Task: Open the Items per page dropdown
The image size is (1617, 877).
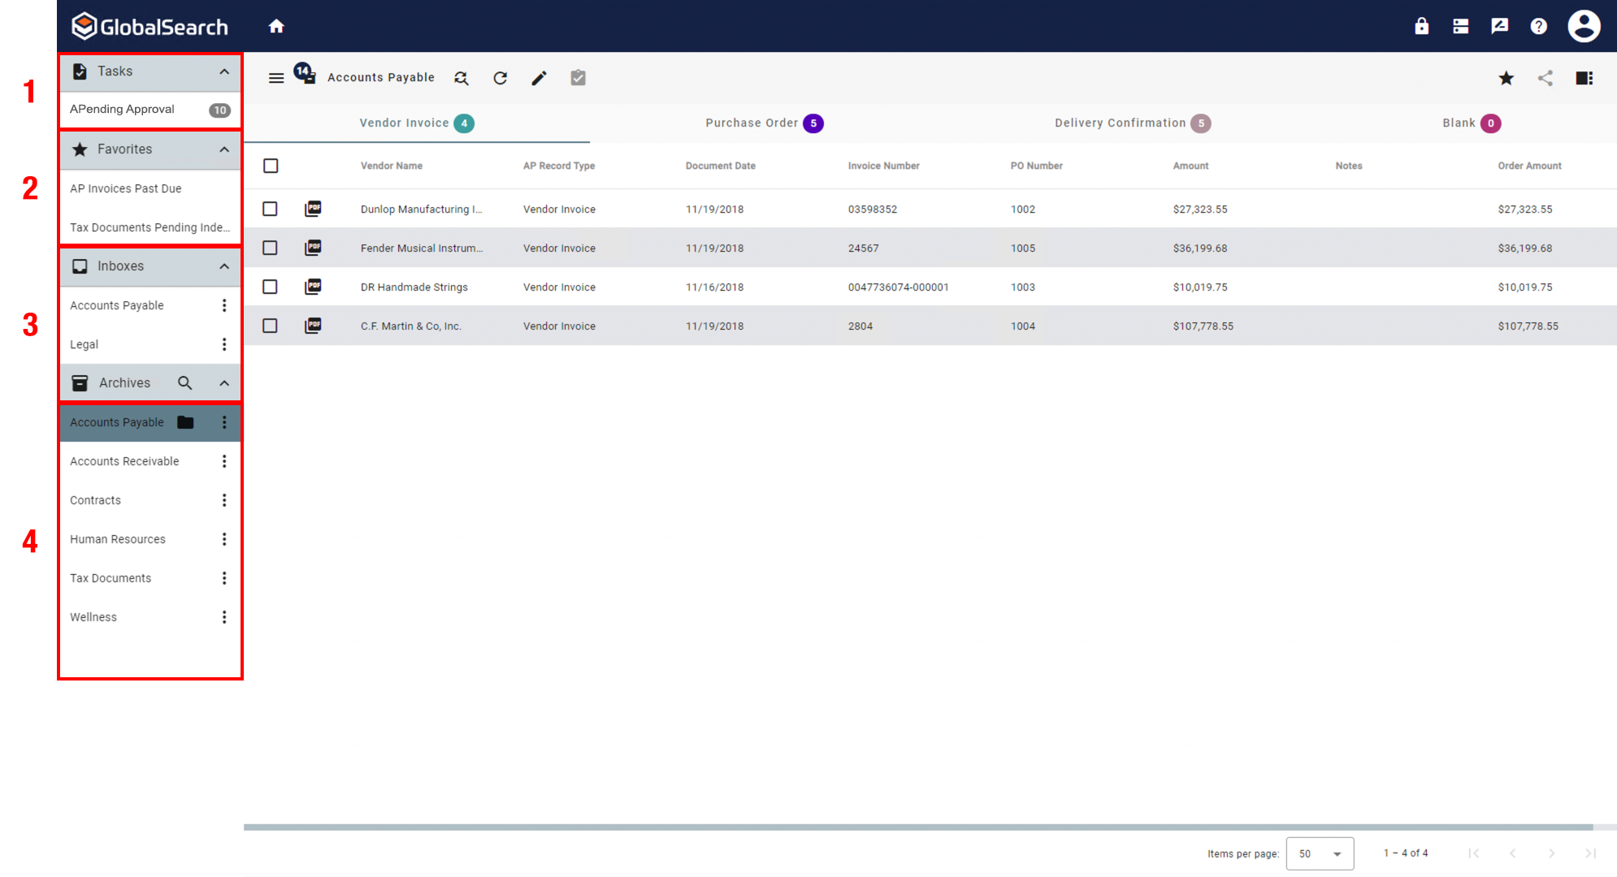Action: [1320, 853]
